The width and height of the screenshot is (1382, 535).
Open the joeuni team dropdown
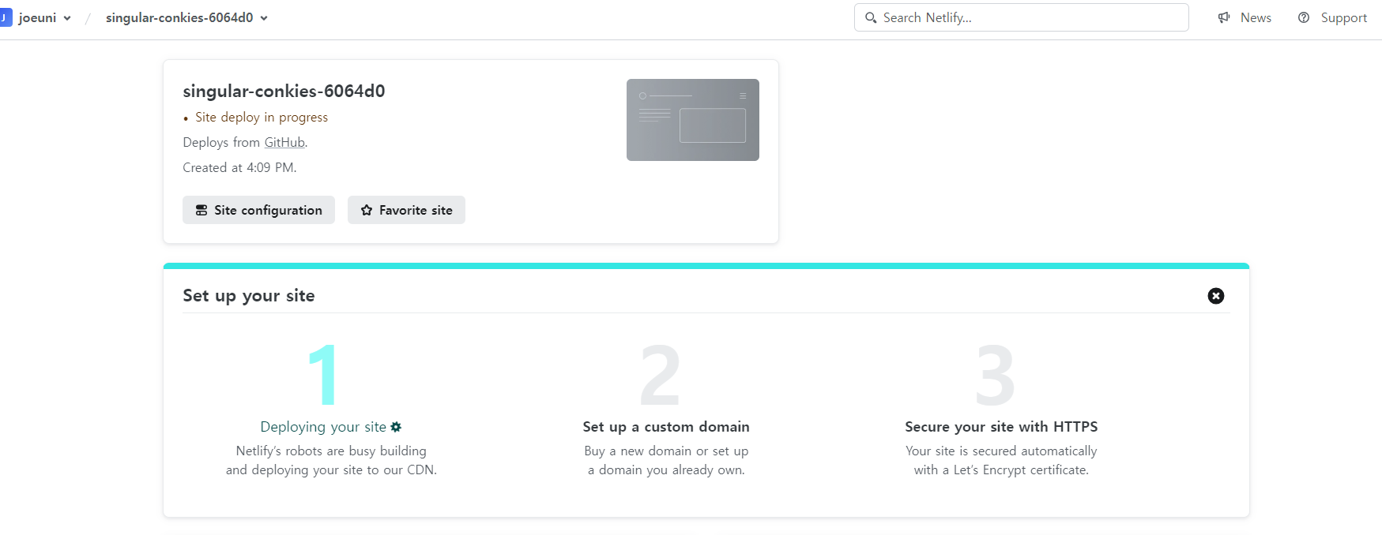44,17
